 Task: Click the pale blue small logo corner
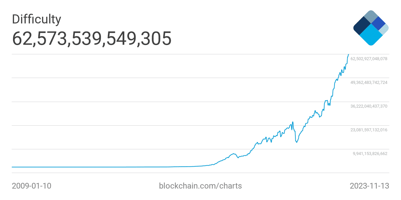384,29
